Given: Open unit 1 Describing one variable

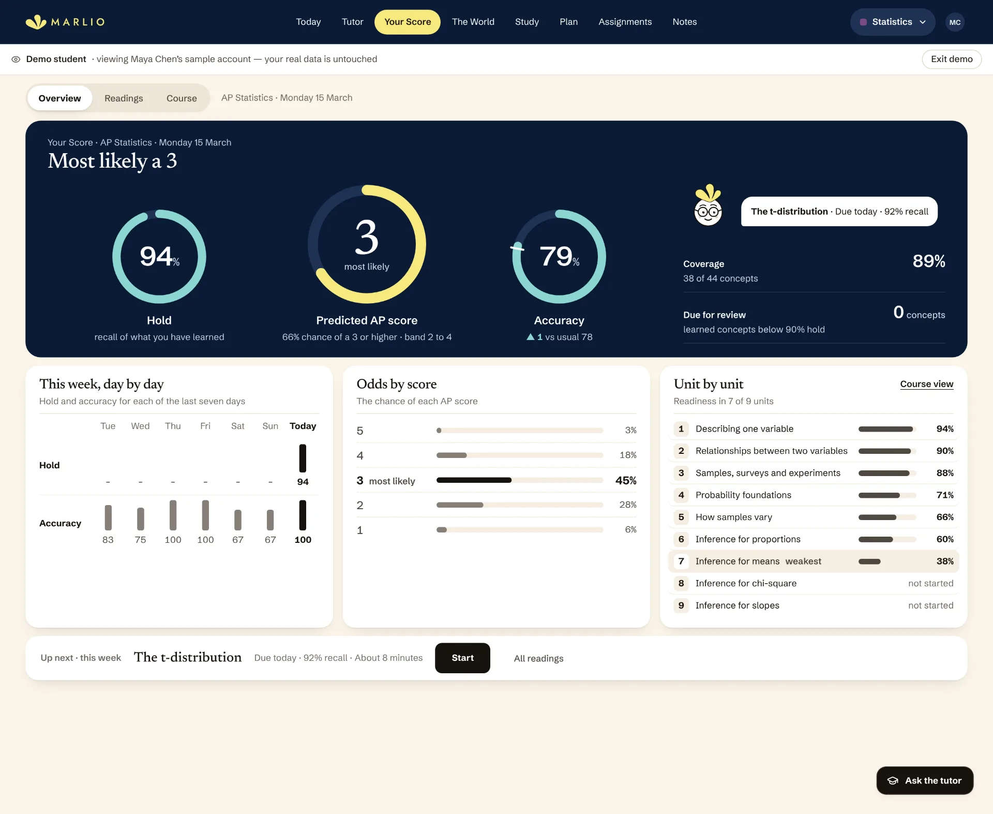Looking at the screenshot, I should (814, 428).
